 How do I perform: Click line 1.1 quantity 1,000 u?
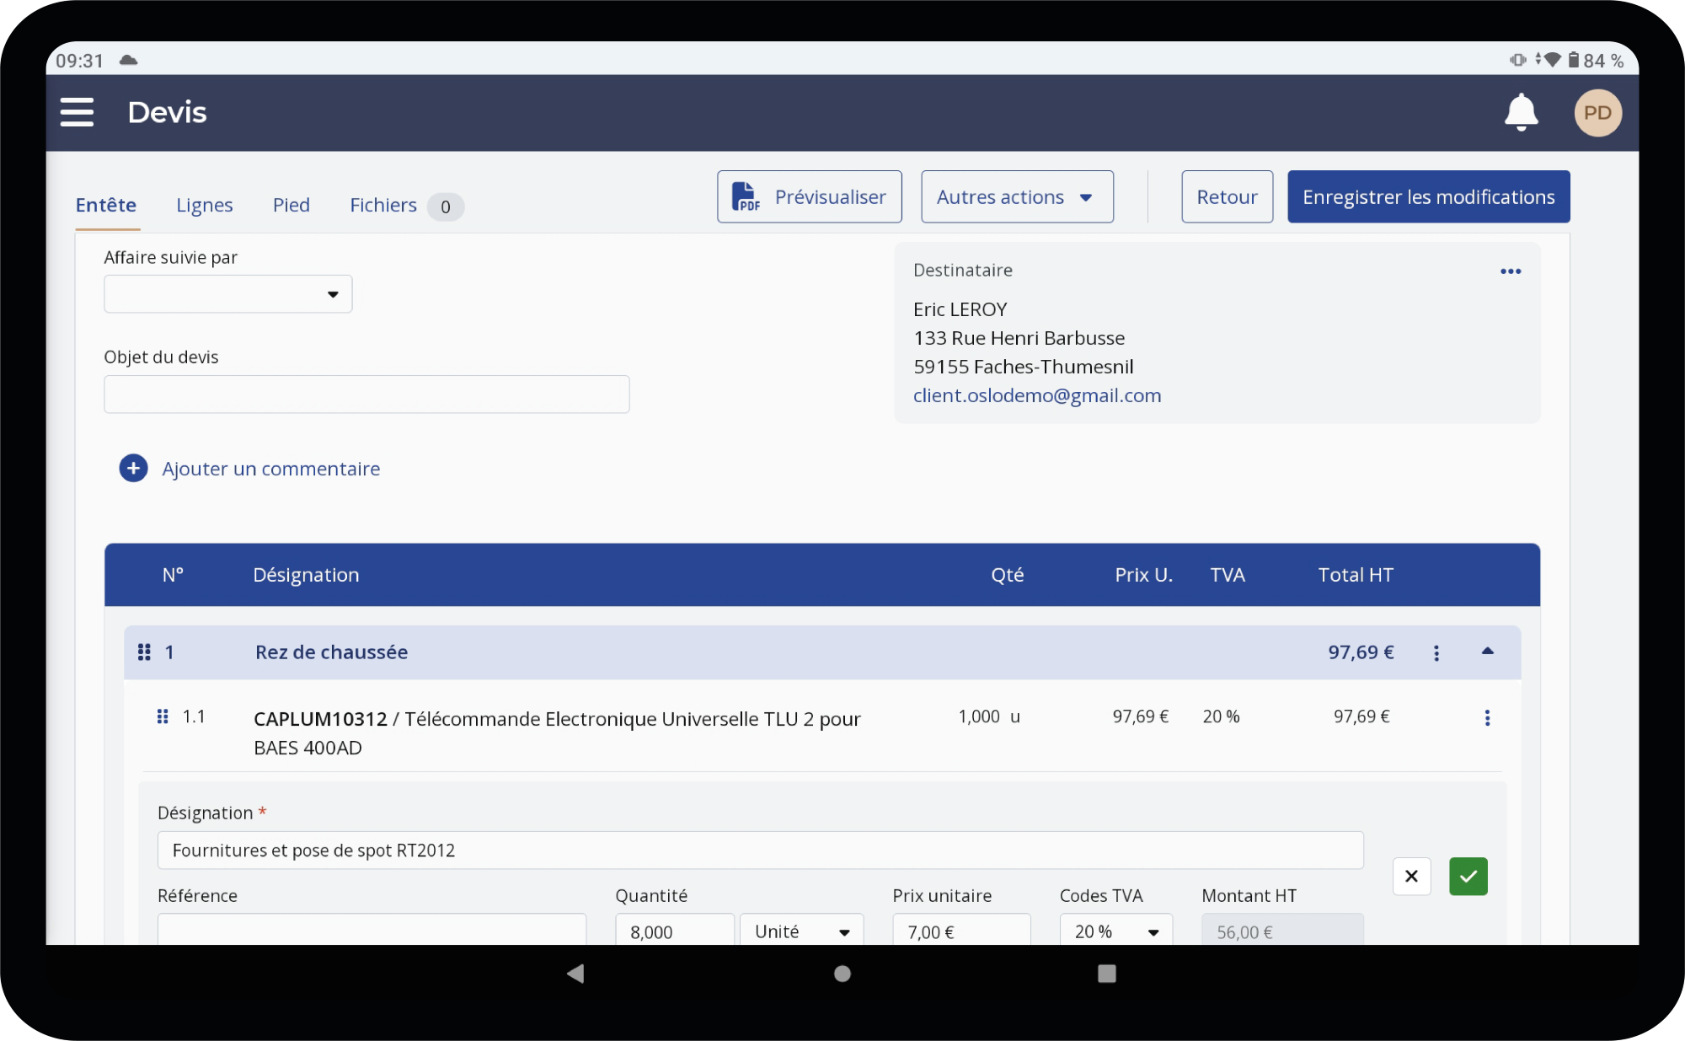click(989, 716)
